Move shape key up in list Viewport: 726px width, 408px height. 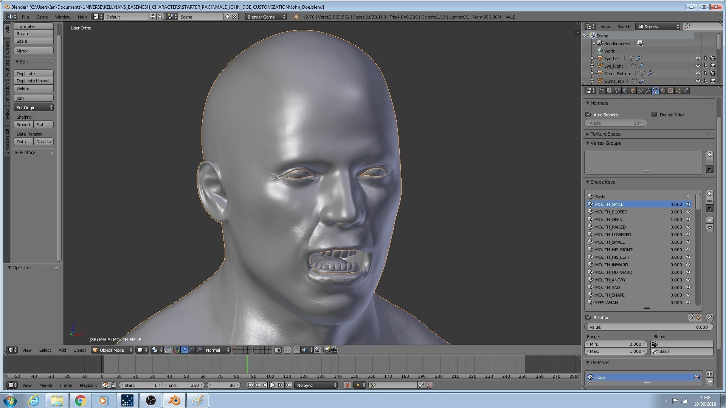coord(710,220)
